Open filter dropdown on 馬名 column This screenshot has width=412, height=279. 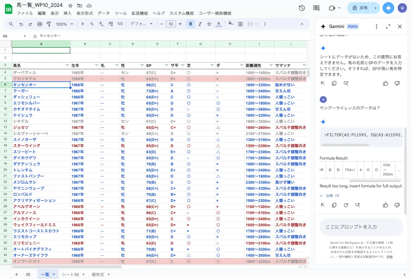click(67, 65)
